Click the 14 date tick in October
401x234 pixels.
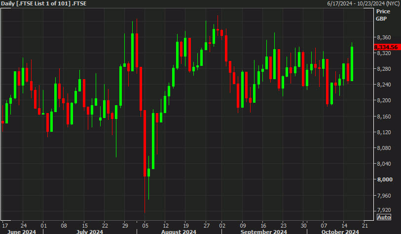click(x=344, y=226)
